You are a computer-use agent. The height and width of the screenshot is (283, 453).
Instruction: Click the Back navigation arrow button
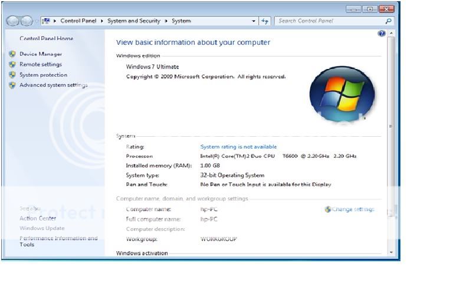coord(13,21)
